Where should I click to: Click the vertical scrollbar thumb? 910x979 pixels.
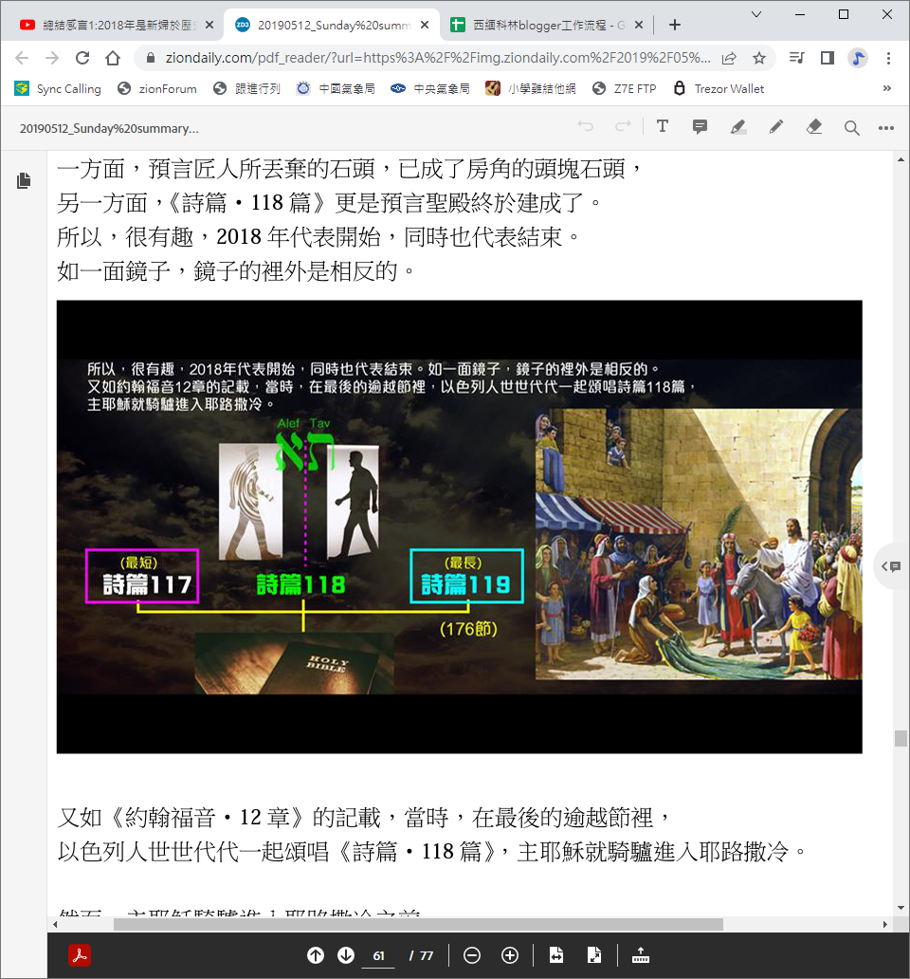click(901, 738)
